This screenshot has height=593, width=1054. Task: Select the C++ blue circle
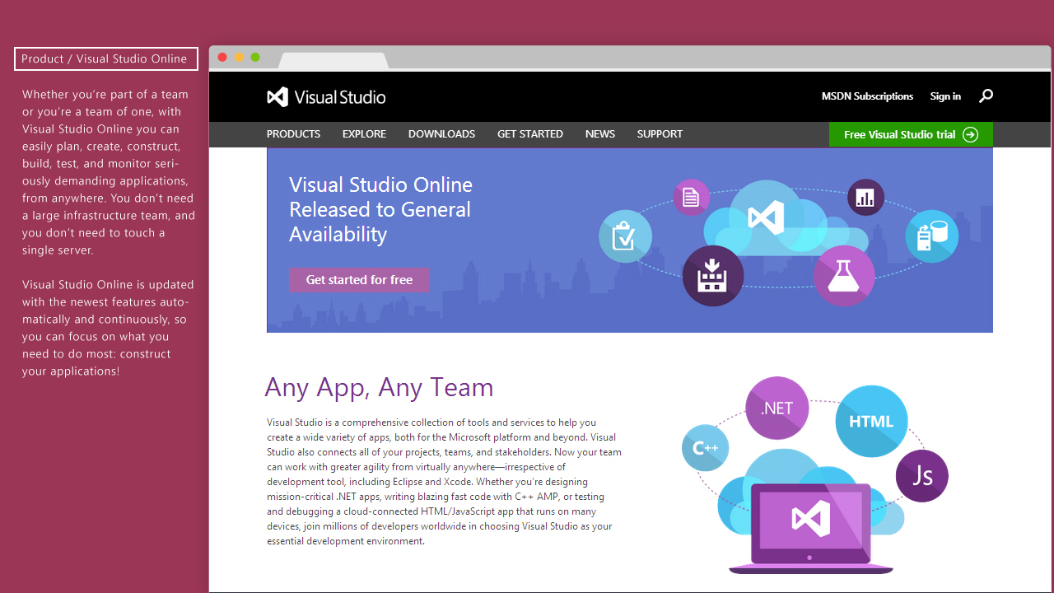pyautogui.click(x=706, y=448)
